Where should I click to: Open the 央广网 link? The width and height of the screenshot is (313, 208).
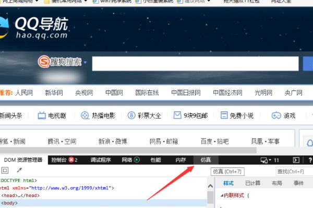click(293, 93)
